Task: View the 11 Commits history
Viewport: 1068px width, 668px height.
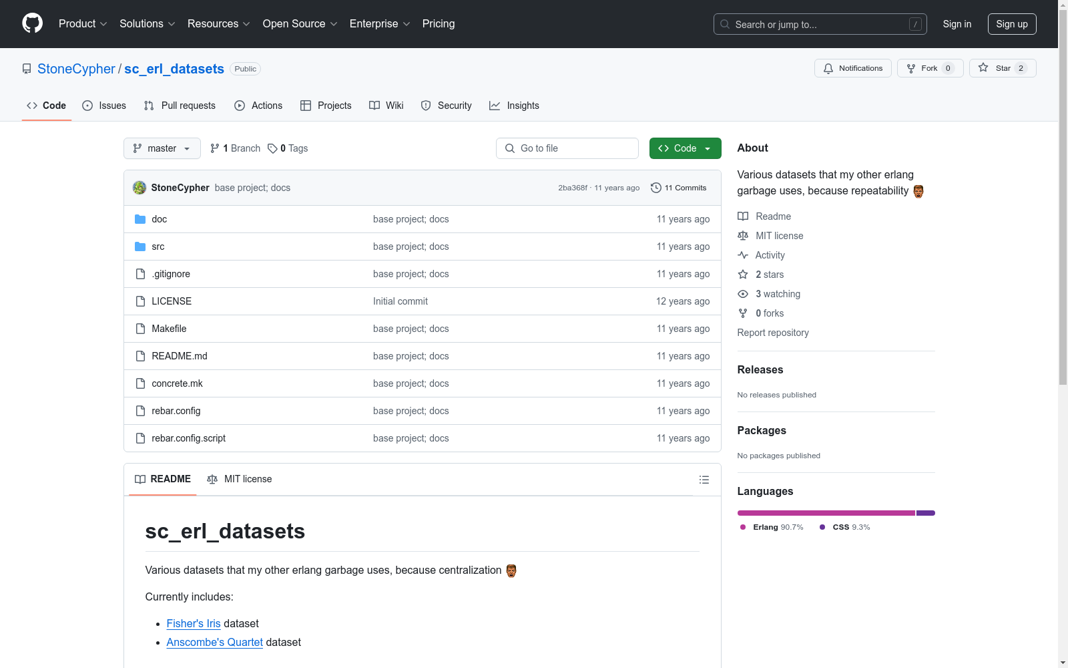Action: point(679,188)
